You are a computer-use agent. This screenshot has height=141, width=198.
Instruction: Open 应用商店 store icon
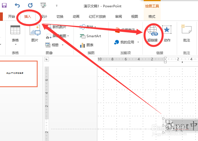tap(117, 30)
